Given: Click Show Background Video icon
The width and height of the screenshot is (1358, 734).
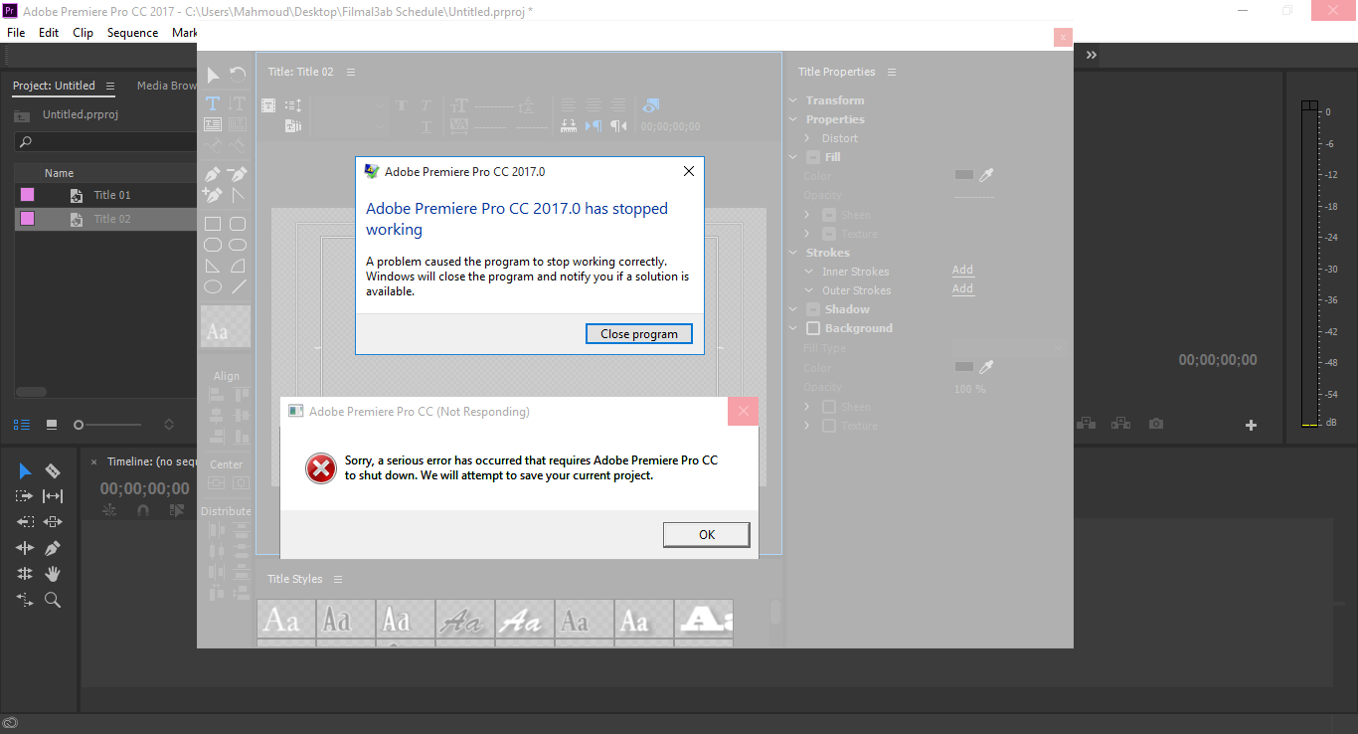Looking at the screenshot, I should [x=650, y=104].
